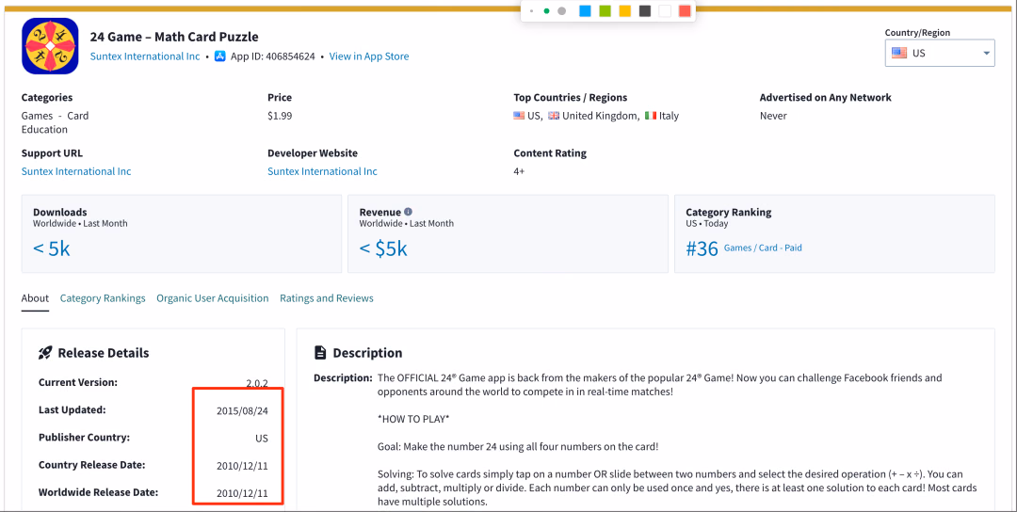Open the Support URL Suntex link
Image resolution: width=1017 pixels, height=512 pixels.
pyautogui.click(x=76, y=171)
